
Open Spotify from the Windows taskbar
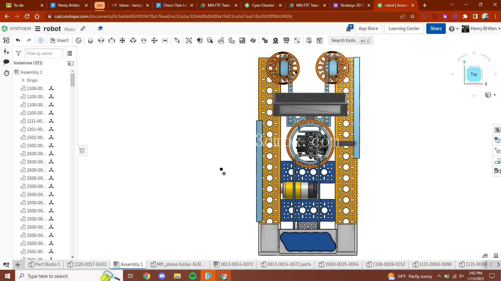(x=193, y=276)
